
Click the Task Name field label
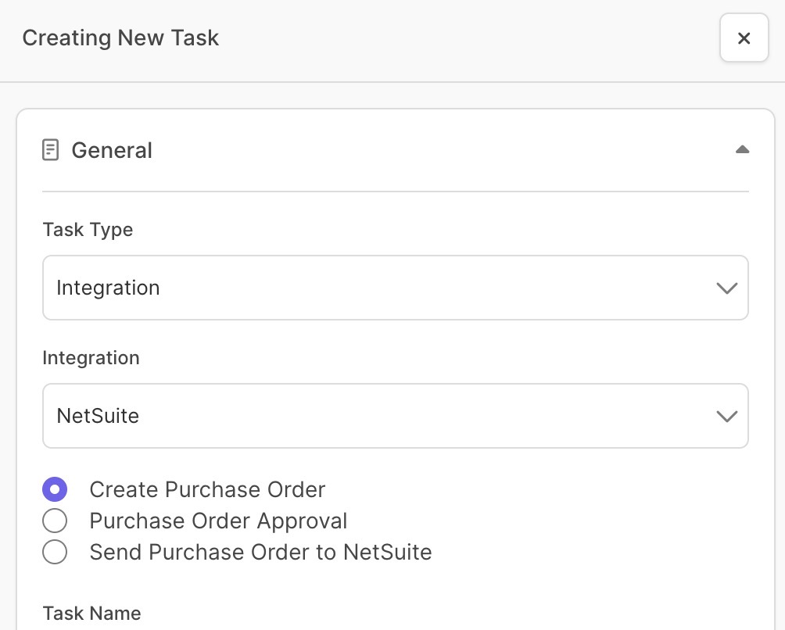click(91, 614)
